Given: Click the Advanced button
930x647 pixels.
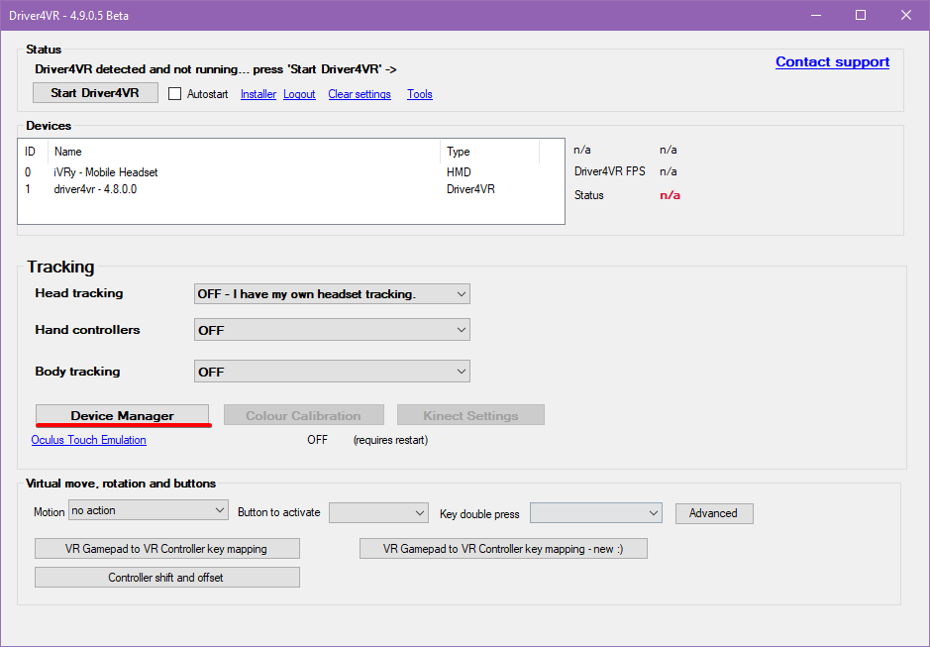Looking at the screenshot, I should pos(714,513).
